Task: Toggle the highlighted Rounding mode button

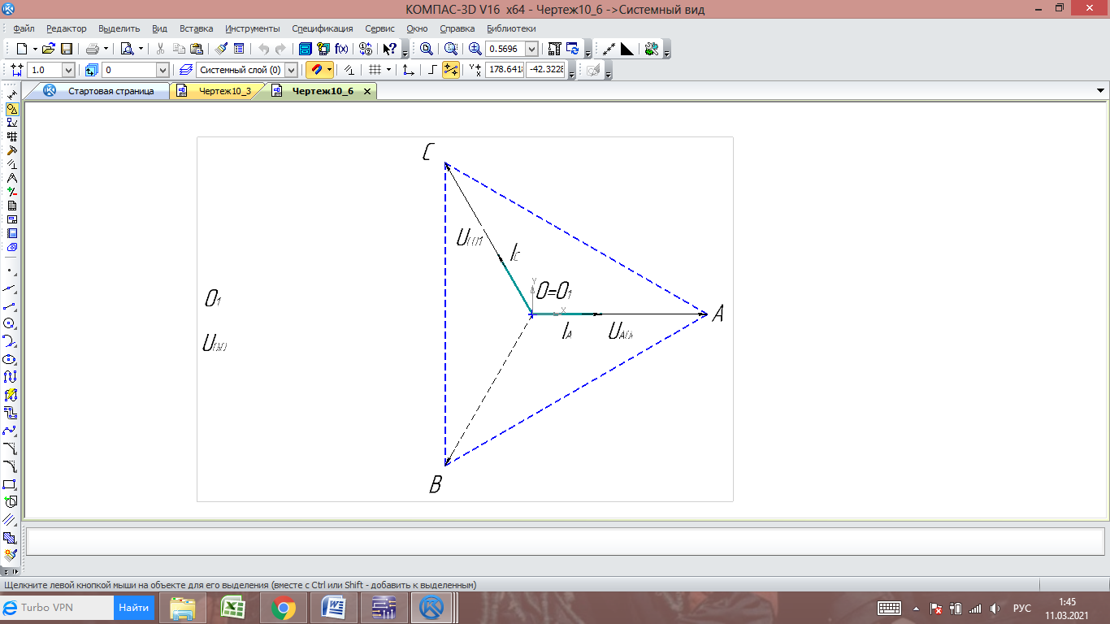Action: tap(451, 71)
